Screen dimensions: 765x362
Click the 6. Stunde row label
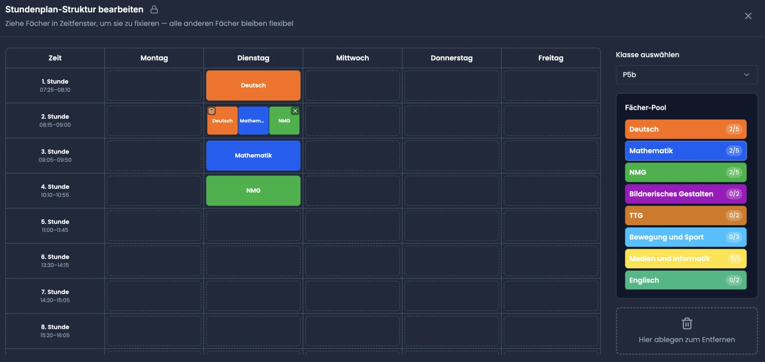(55, 257)
